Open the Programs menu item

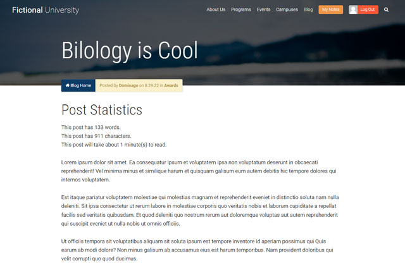click(x=240, y=9)
